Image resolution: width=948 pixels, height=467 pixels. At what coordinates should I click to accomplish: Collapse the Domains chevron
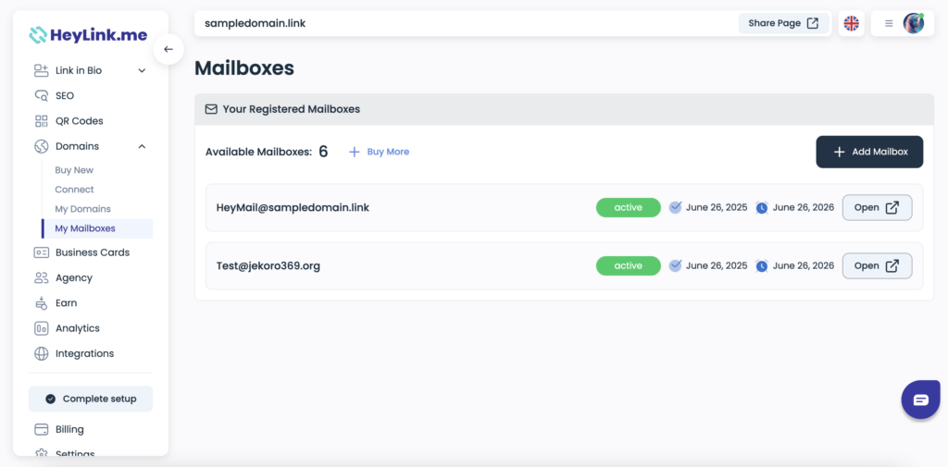[x=142, y=146]
